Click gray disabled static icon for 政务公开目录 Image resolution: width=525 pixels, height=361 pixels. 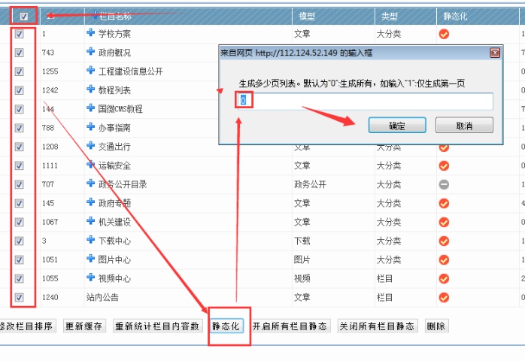tap(444, 184)
